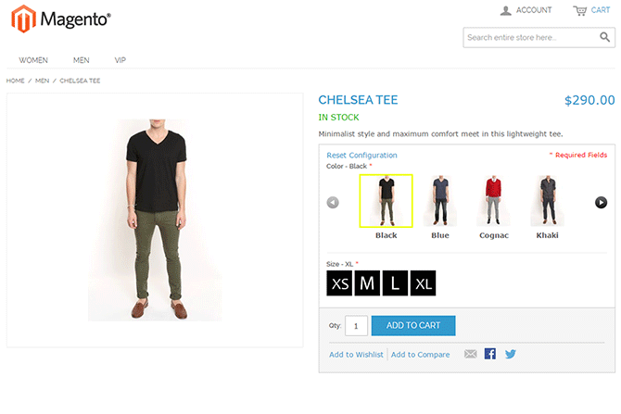Open the shopping cart icon
The height and width of the screenshot is (414, 621).
(x=580, y=11)
